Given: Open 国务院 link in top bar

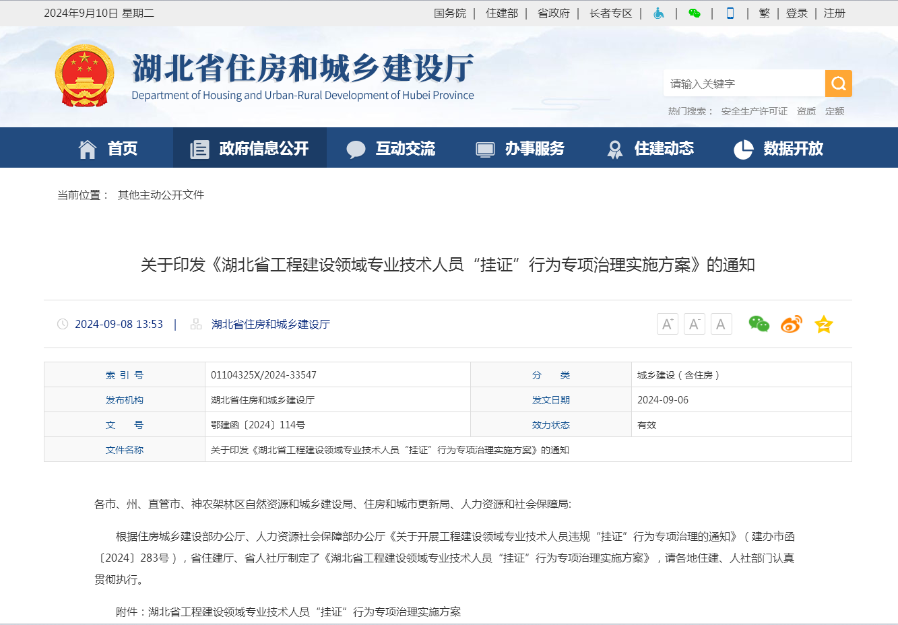Looking at the screenshot, I should [x=449, y=13].
